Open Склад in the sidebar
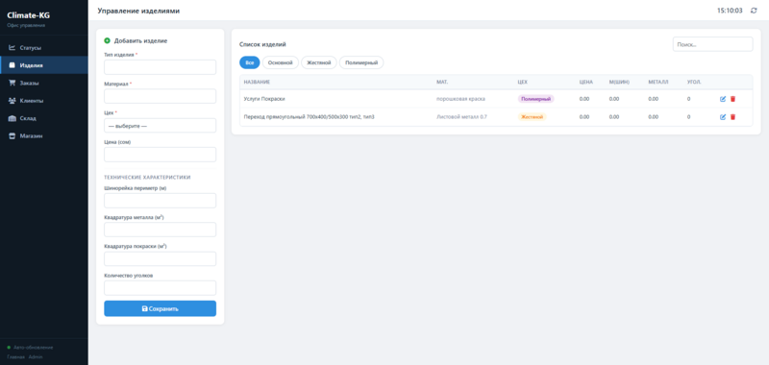Screen dimensions: 769x365 pos(44,118)
